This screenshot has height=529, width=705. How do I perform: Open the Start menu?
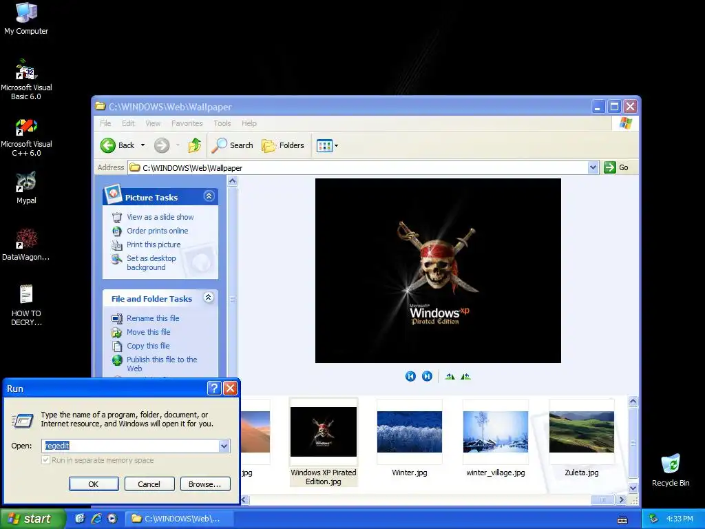pyautogui.click(x=32, y=519)
